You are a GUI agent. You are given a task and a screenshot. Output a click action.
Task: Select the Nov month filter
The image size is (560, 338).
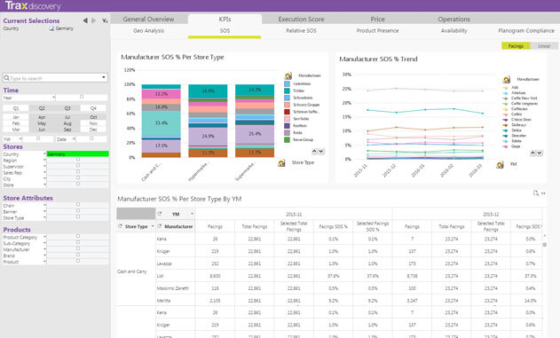93,123
